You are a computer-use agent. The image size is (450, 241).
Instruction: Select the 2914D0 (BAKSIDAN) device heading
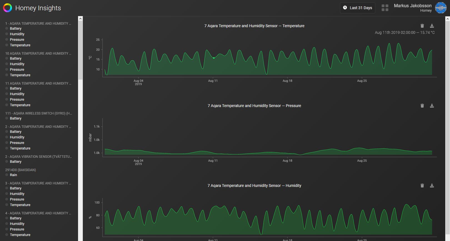tap(21, 170)
